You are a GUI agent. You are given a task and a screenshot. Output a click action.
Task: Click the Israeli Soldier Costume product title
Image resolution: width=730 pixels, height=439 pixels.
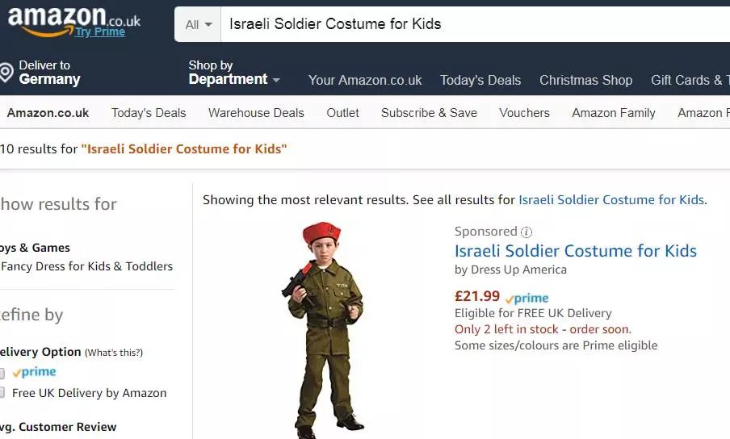(x=575, y=251)
